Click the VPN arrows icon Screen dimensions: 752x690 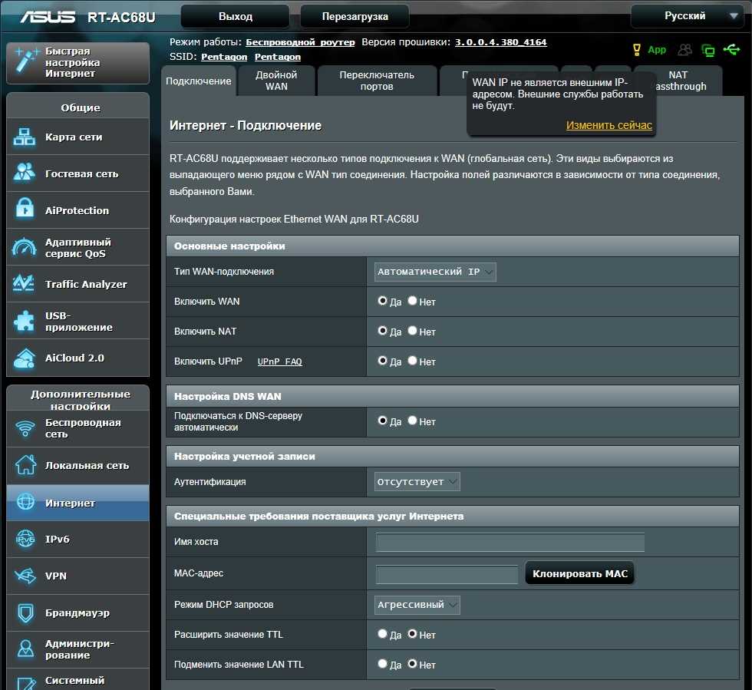25,576
